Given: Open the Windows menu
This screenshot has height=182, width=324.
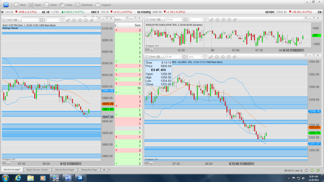Looking at the screenshot, I should [x=84, y=5].
